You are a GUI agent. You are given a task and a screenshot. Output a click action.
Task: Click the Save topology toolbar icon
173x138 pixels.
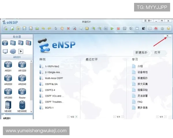pos(25,28)
